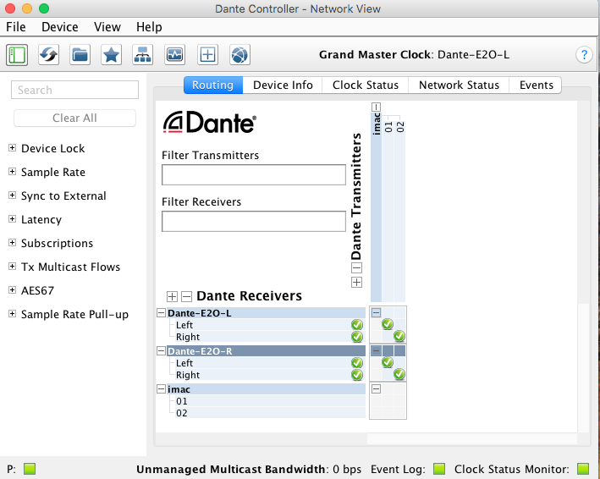Click the Clear All button
The image size is (600, 479).
[x=74, y=118]
